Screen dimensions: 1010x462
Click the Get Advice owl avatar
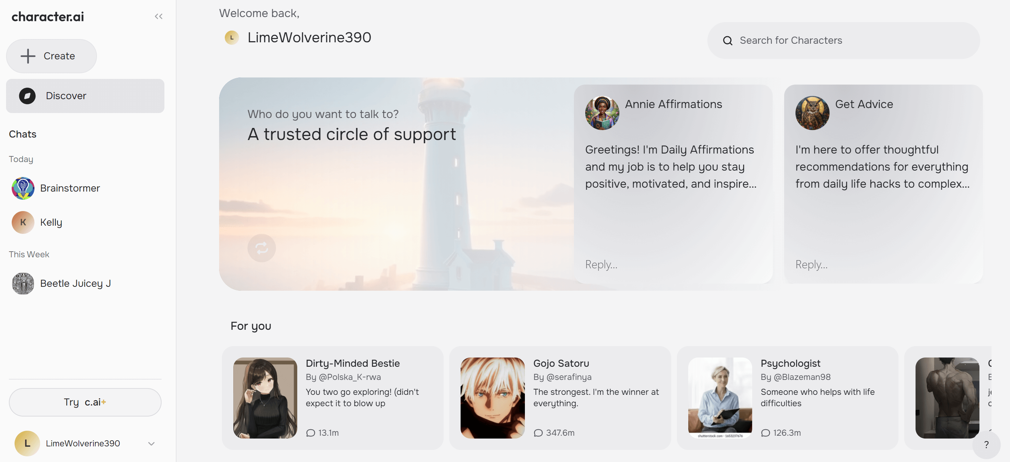[x=813, y=113]
